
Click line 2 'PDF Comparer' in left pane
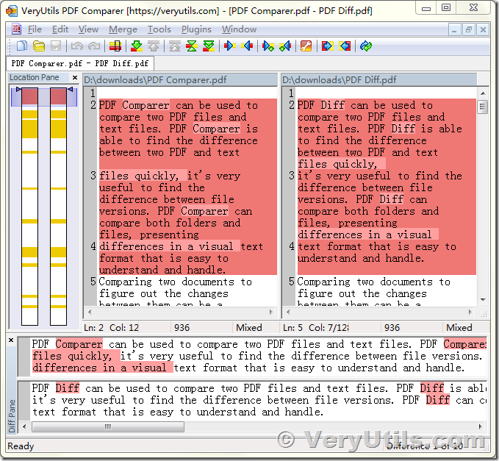point(134,105)
